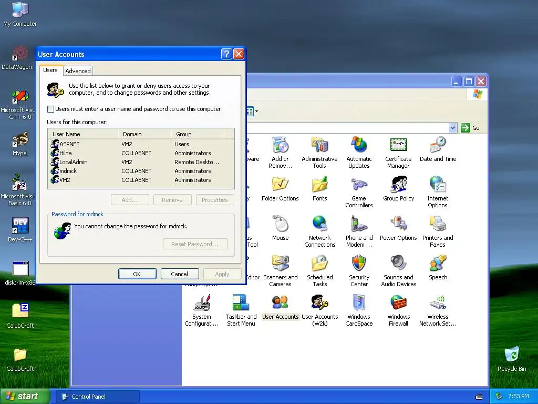The width and height of the screenshot is (538, 404).
Task: Select Microsoft Visual C++ 6.0 shortcut
Action: 17,104
